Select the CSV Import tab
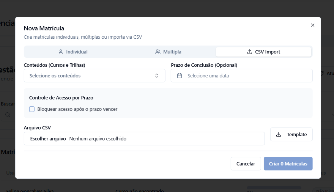This screenshot has width=334, height=192. click(264, 52)
